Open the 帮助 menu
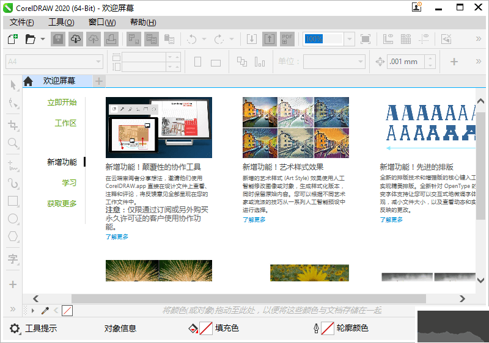The width and height of the screenshot is (489, 343). (142, 23)
